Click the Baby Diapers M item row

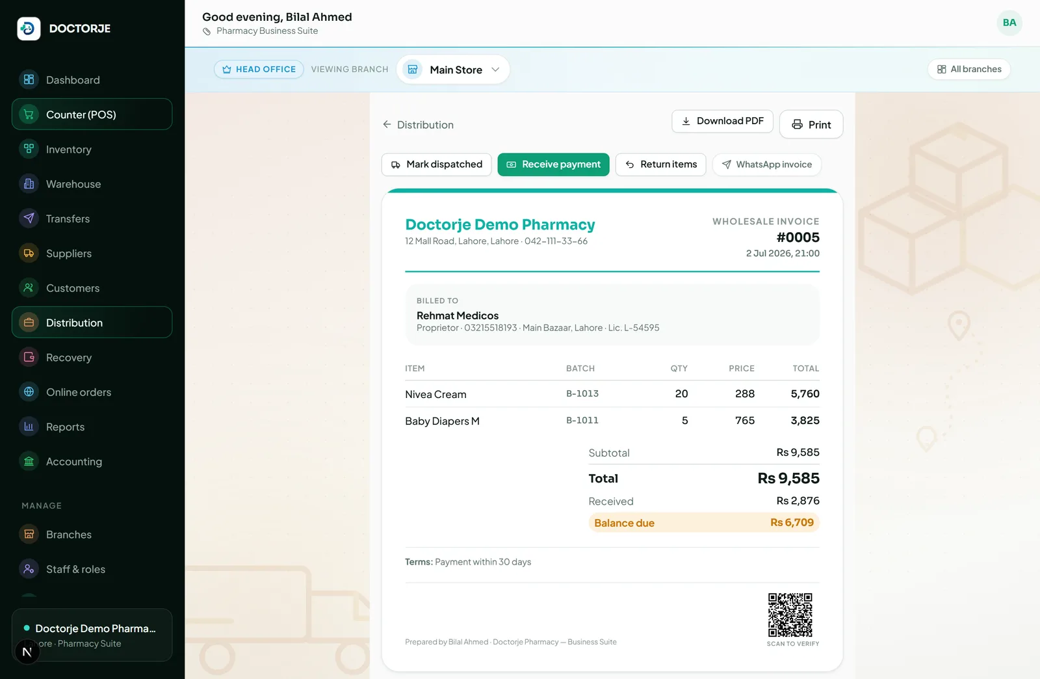click(612, 421)
